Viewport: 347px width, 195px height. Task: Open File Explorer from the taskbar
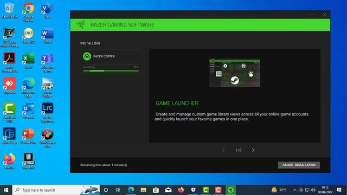(143, 190)
